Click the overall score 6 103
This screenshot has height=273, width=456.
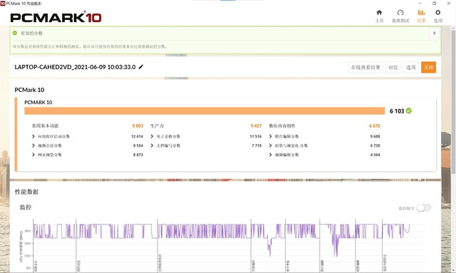pos(397,111)
